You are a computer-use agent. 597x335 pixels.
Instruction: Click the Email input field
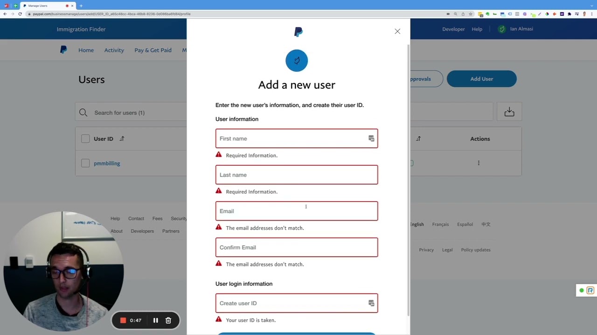[x=297, y=211]
